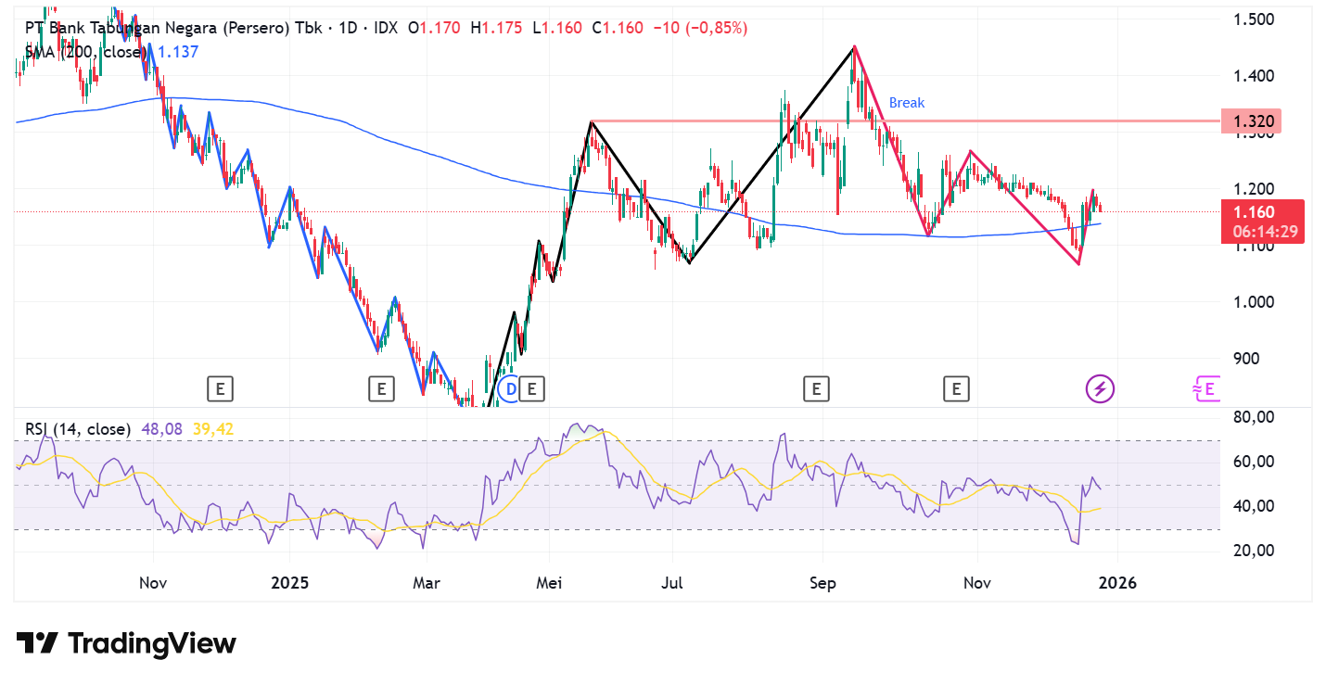Click the 2026 label on time axis

(x=1116, y=583)
